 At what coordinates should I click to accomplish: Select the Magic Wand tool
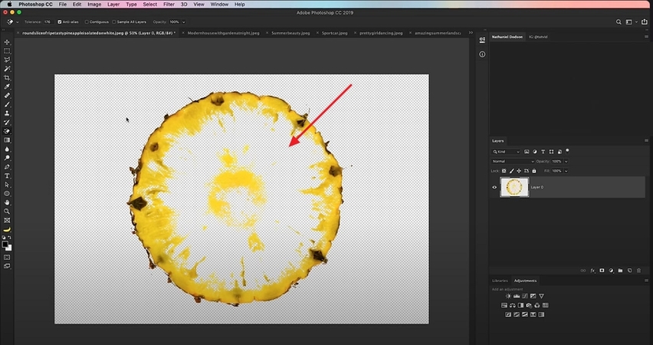[7, 69]
